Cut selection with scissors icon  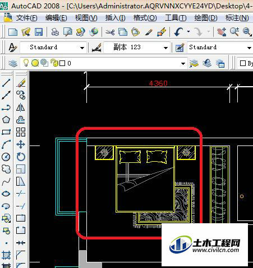[x=110, y=32]
